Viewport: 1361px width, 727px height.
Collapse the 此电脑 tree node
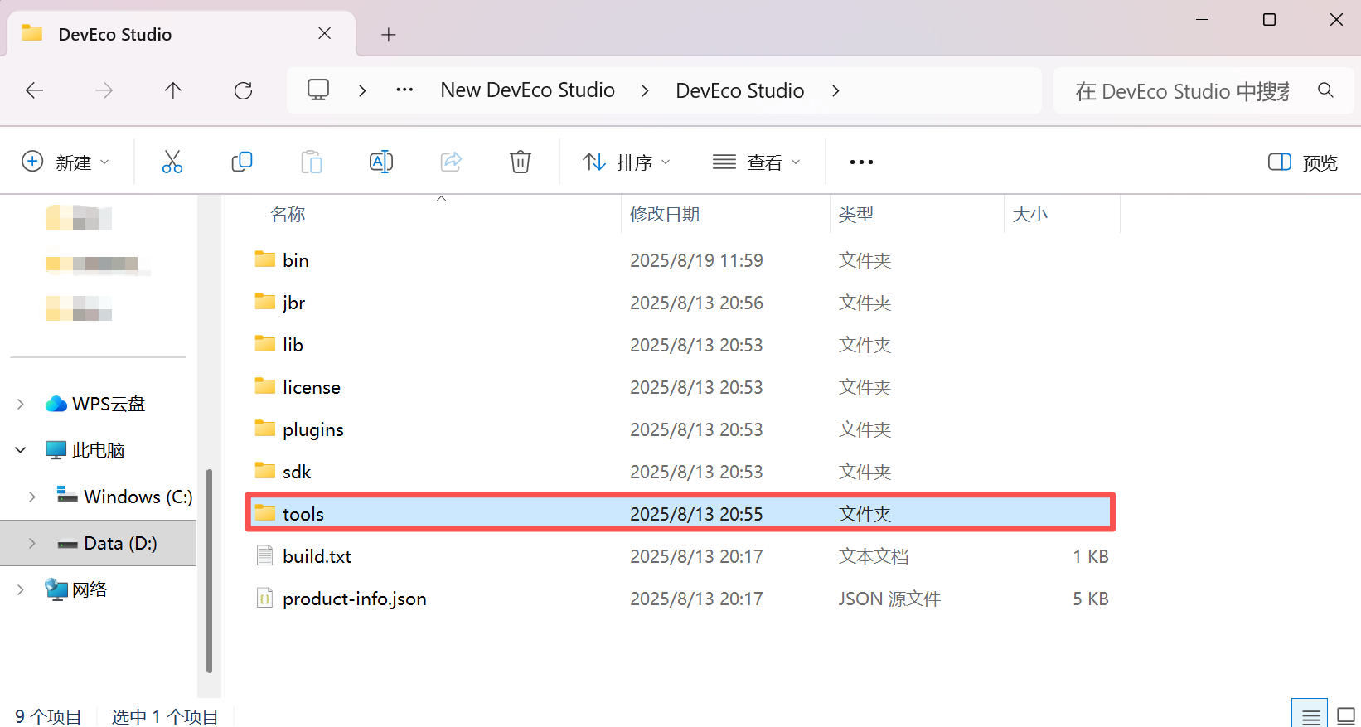pyautogui.click(x=21, y=450)
